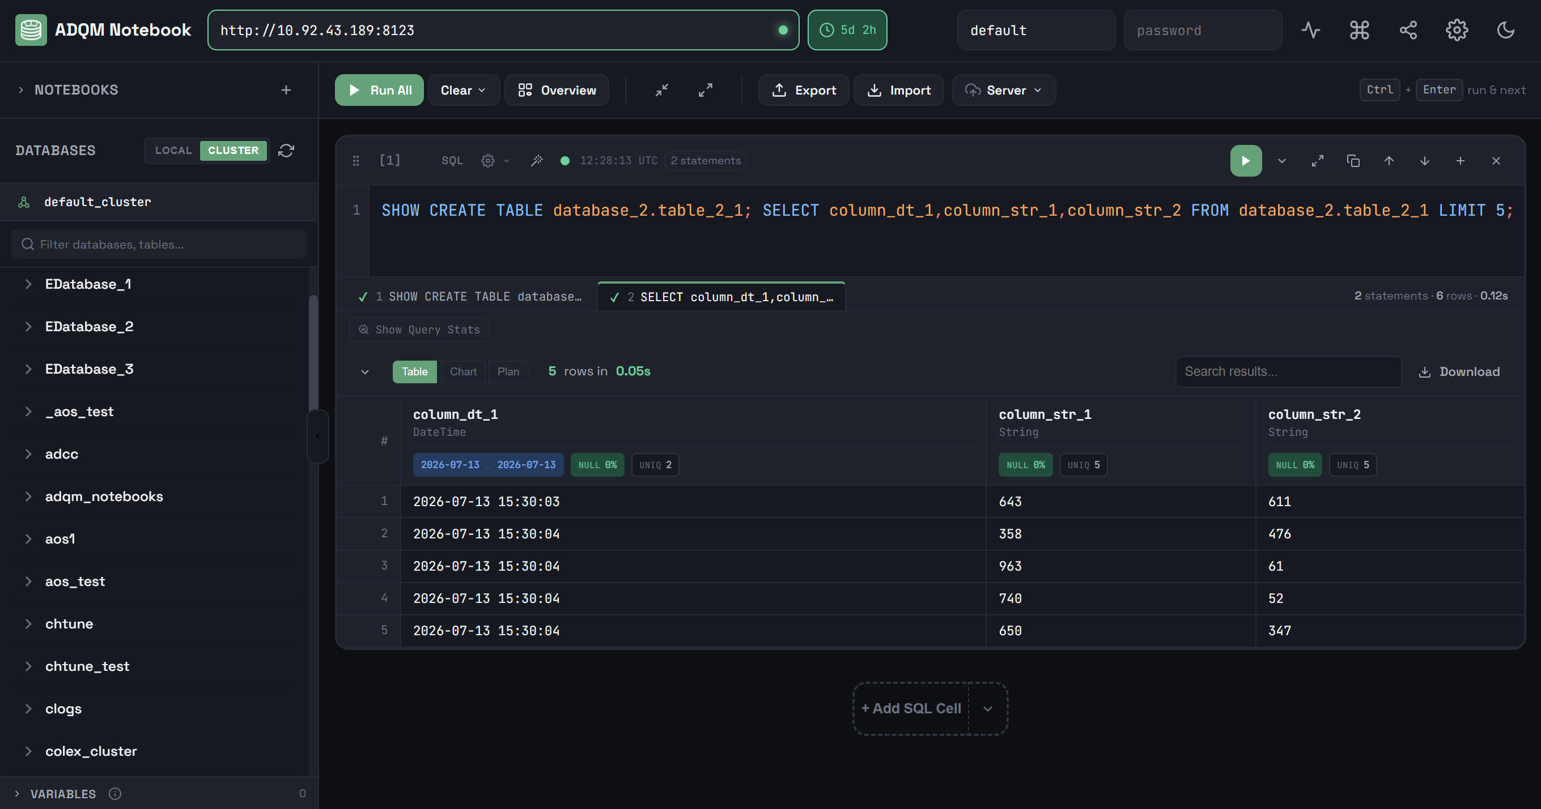Run cell 1 with green play button

point(1246,161)
